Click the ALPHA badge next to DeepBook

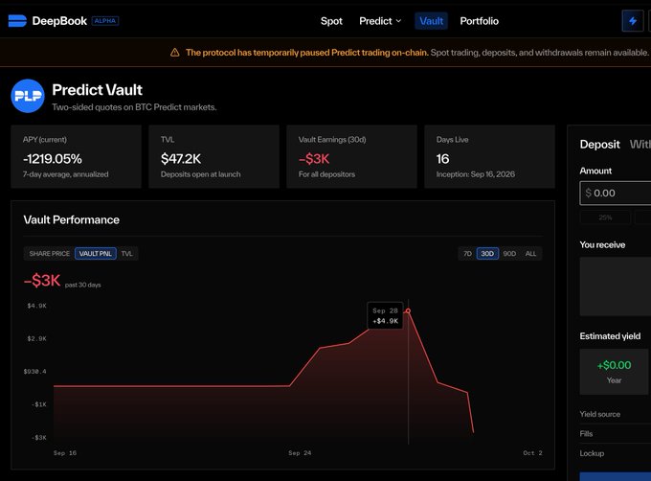coord(105,21)
